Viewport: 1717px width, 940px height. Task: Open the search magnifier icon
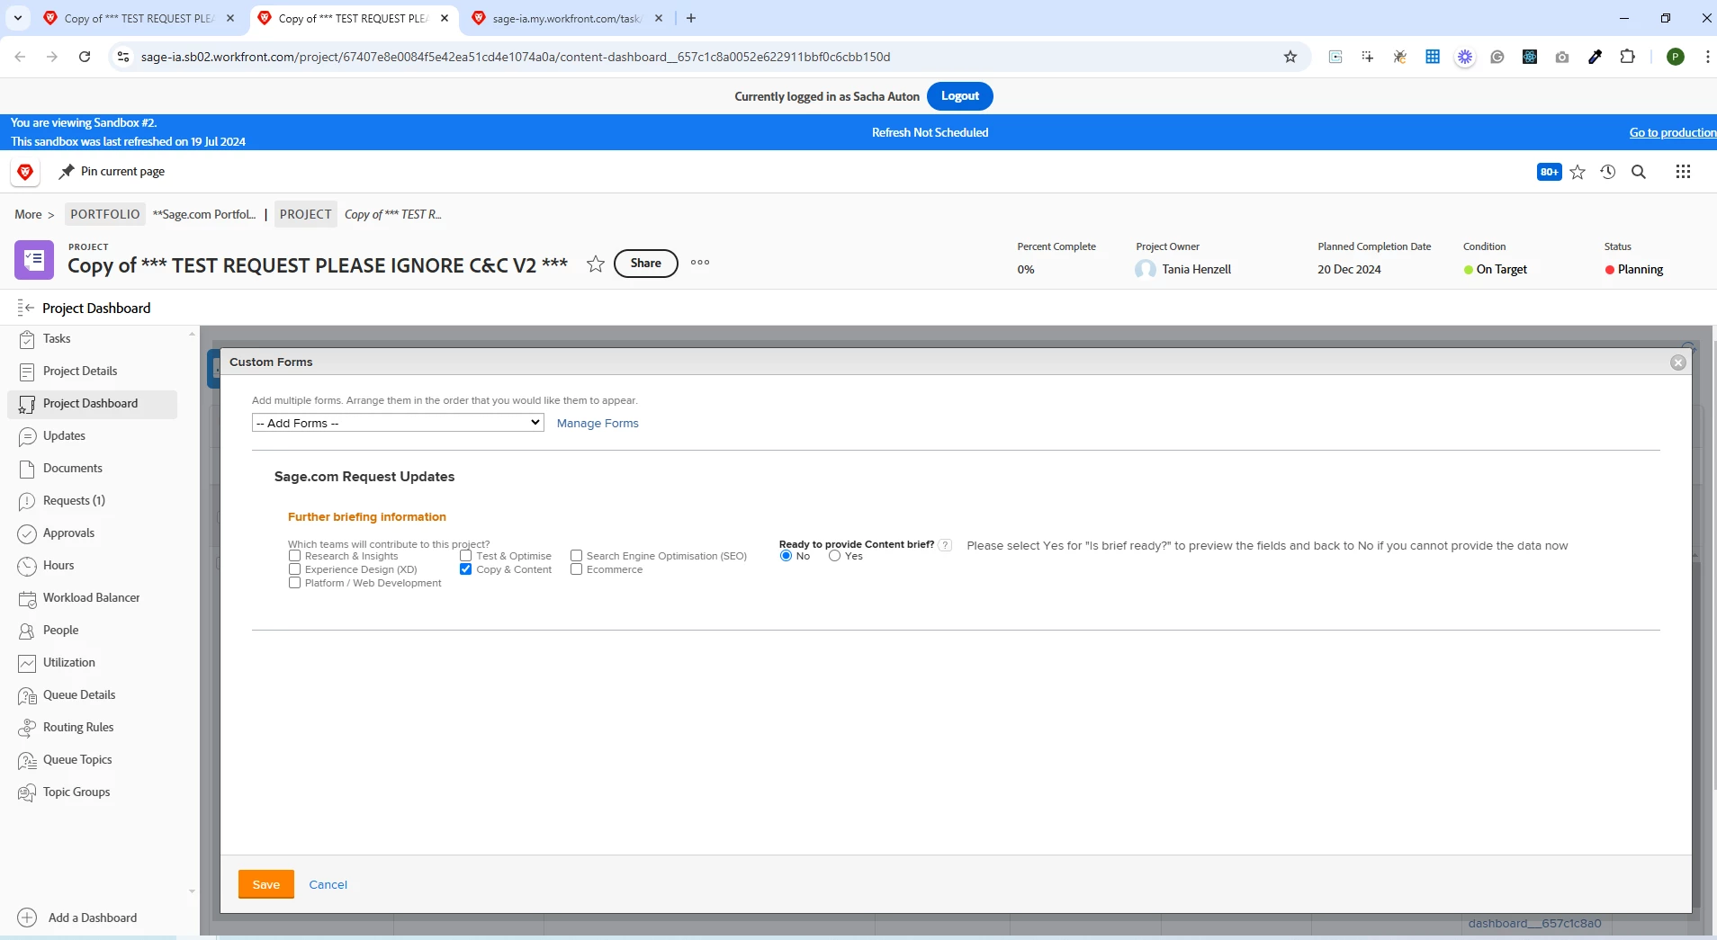(1639, 172)
